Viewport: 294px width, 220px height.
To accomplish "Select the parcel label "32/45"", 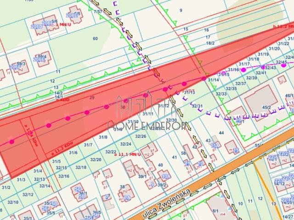I will tap(281, 62).
